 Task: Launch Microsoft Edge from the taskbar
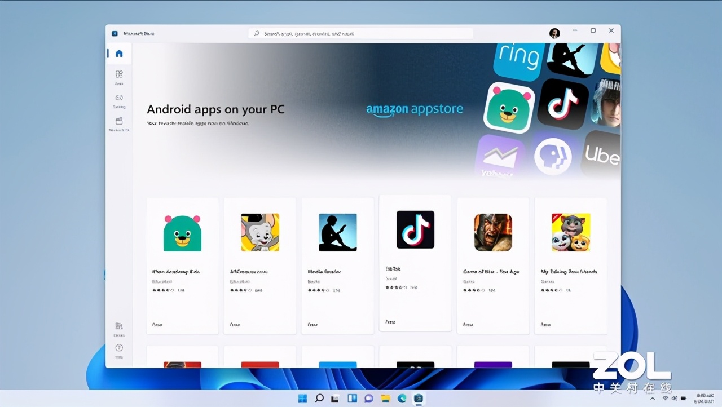click(402, 398)
